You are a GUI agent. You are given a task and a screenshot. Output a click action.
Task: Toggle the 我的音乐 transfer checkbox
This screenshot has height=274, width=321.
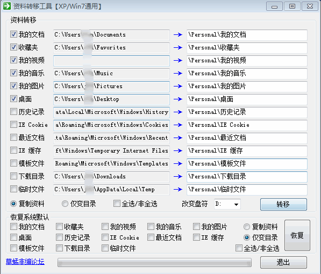pos(13,73)
